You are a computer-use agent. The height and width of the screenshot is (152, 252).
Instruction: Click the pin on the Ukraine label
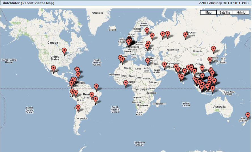coord(147,47)
